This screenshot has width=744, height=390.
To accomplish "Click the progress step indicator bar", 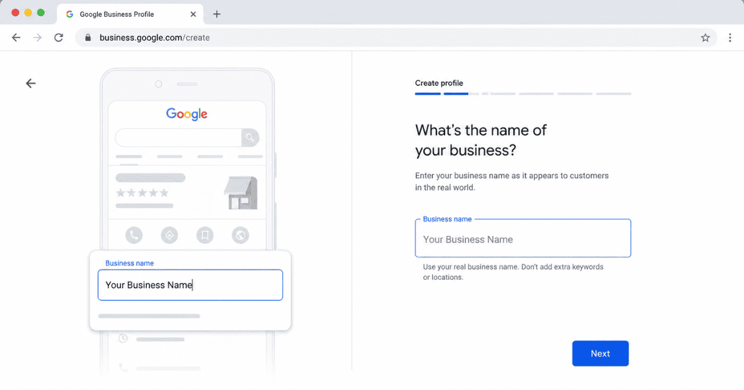I will coord(523,93).
